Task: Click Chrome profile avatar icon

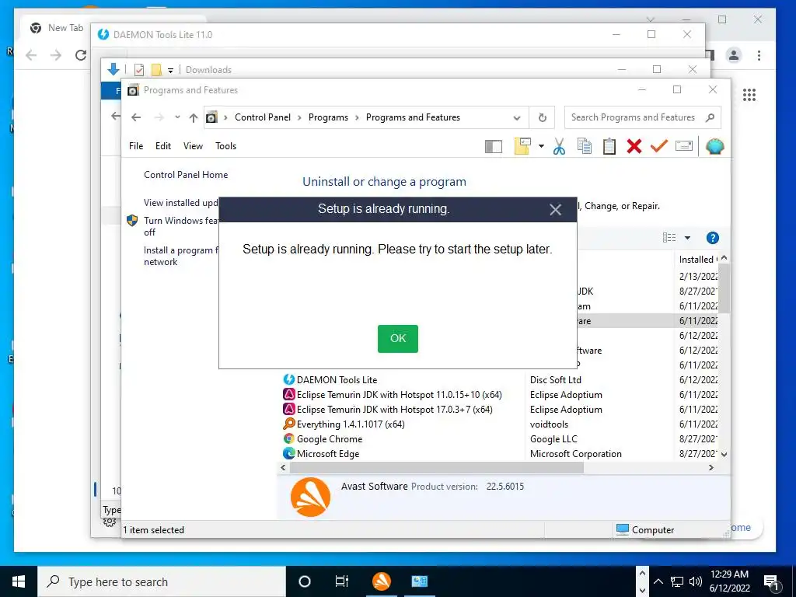Action: 734,55
